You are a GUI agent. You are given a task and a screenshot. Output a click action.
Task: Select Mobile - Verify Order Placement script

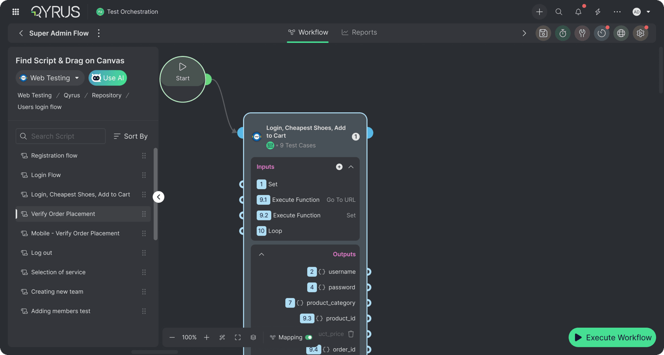tap(83, 233)
